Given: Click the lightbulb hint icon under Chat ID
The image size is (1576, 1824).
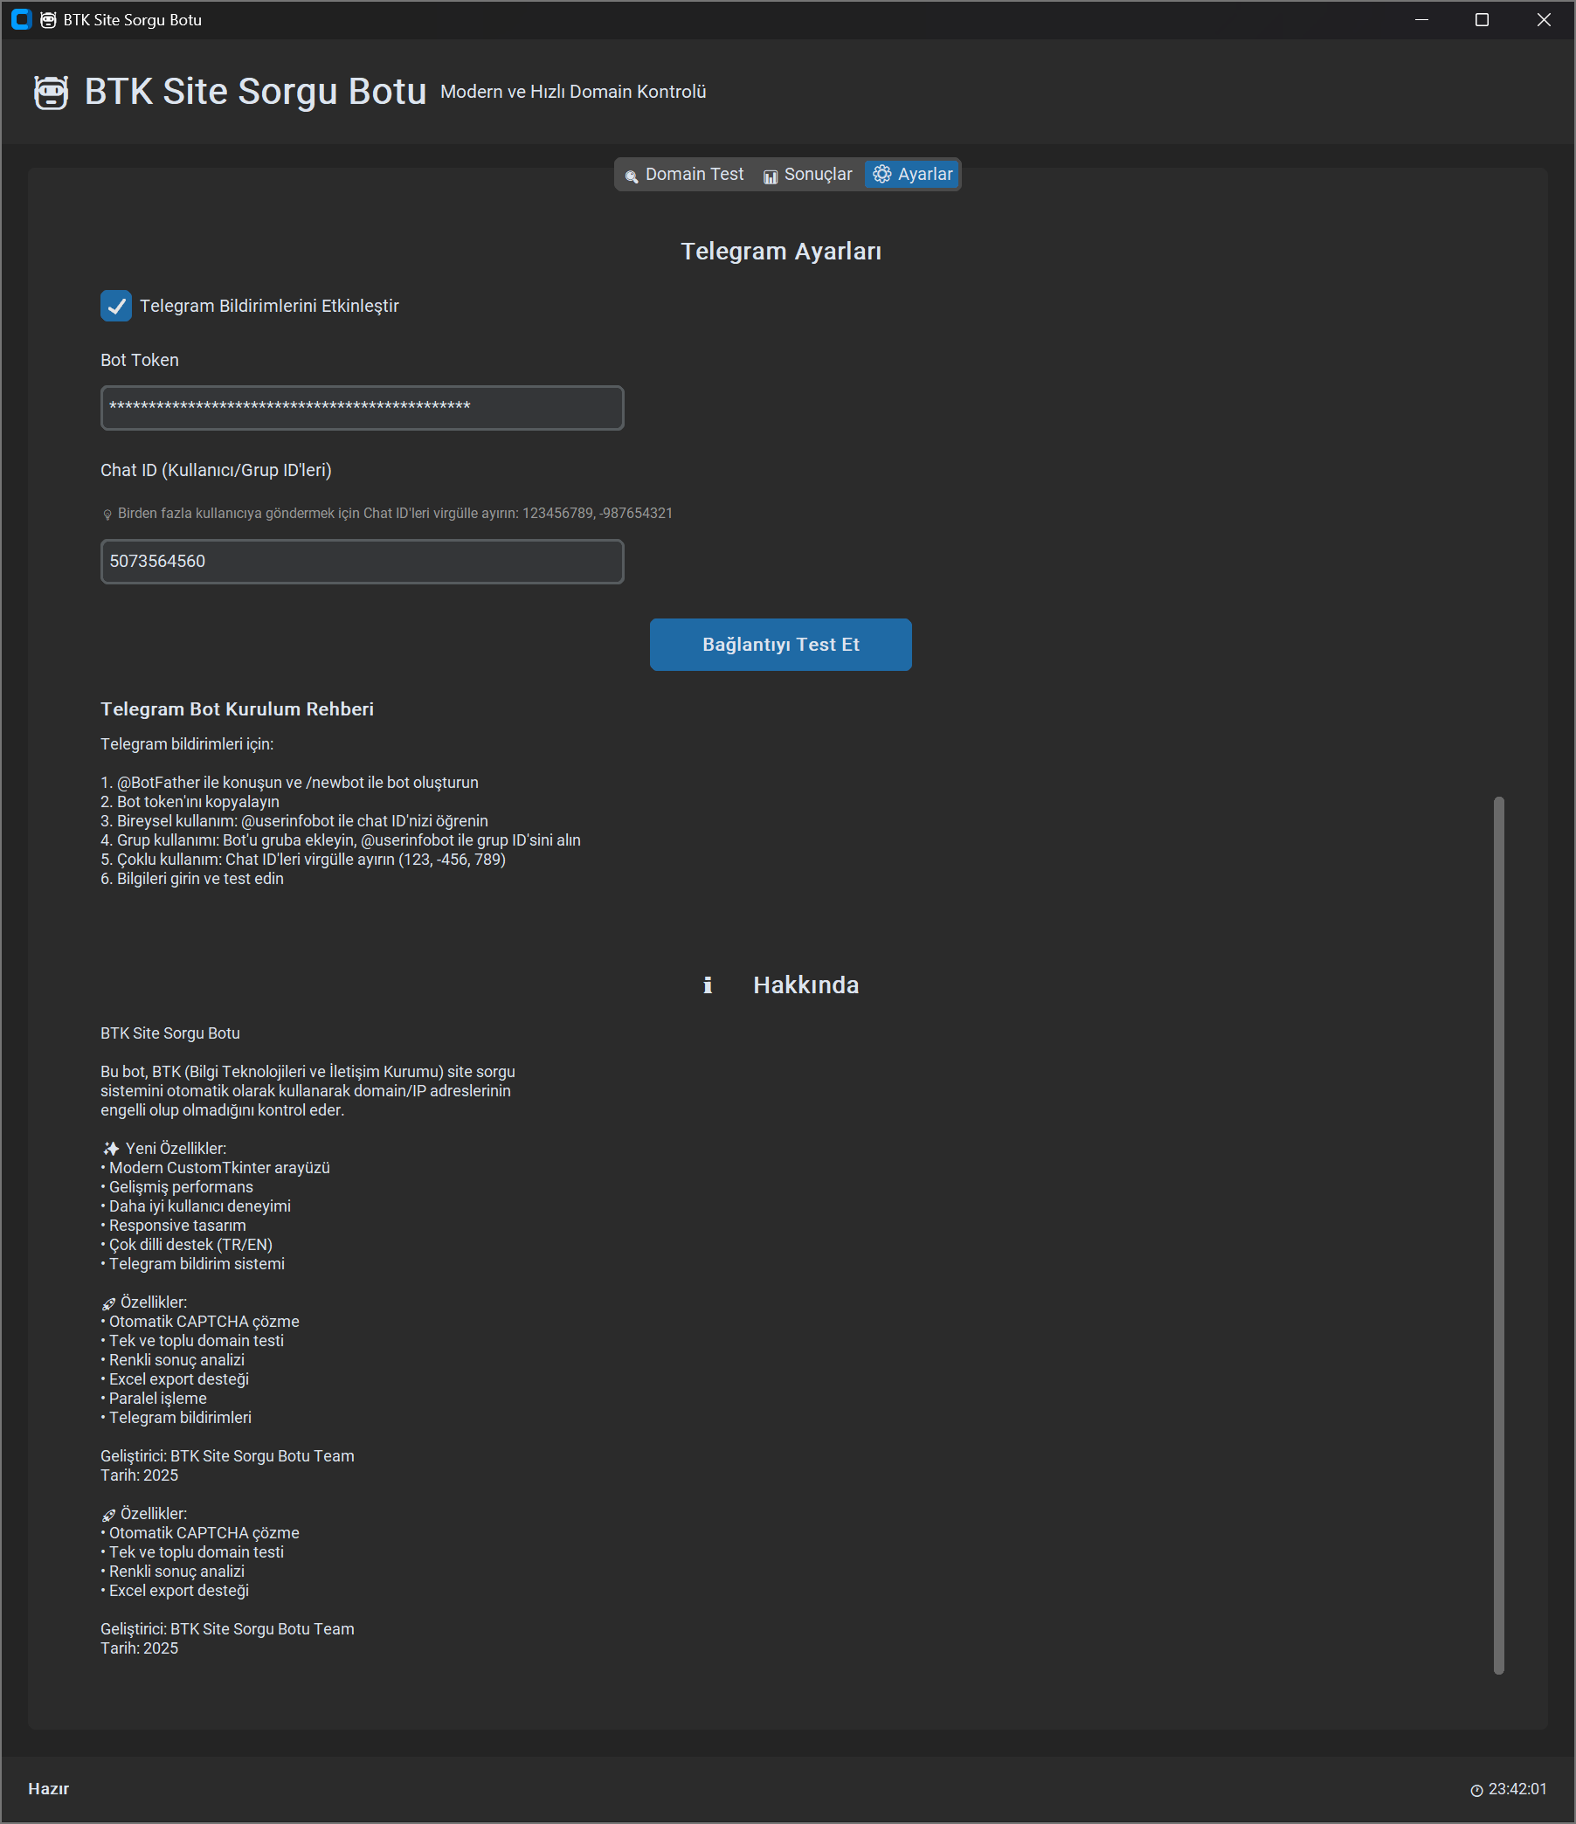Looking at the screenshot, I should (x=107, y=515).
